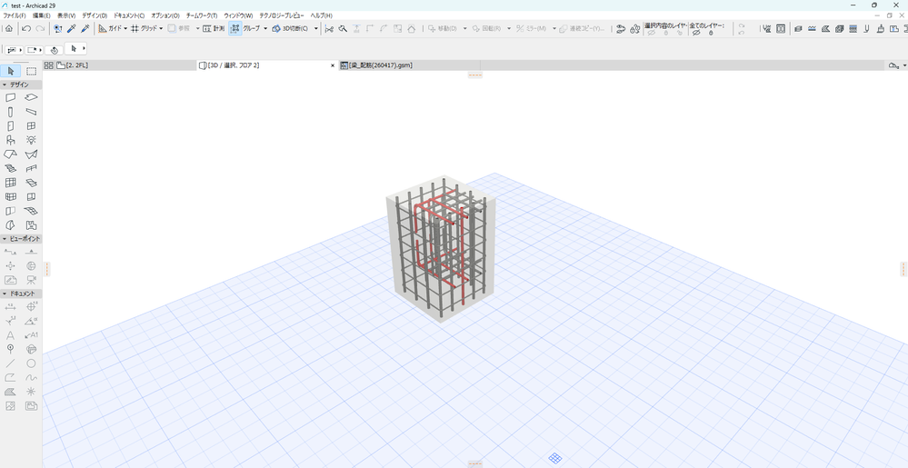Click the Home icon in toolbar
This screenshot has height=468, width=908.
click(9, 28)
